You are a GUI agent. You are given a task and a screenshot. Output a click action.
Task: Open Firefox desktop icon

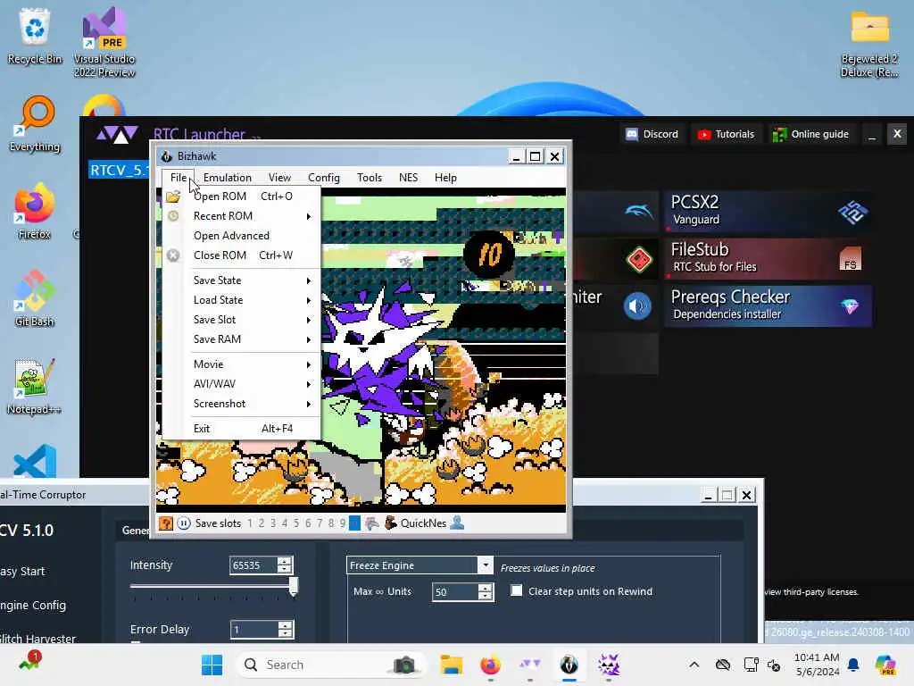click(35, 211)
